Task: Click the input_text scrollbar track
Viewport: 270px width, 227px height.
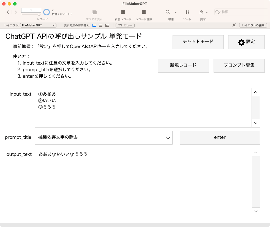Action: [x=256, y=107]
